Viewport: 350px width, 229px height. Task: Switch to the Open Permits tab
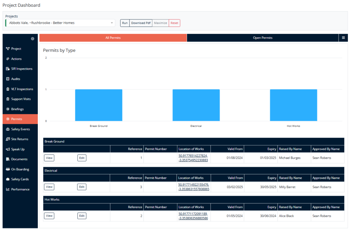263,38
